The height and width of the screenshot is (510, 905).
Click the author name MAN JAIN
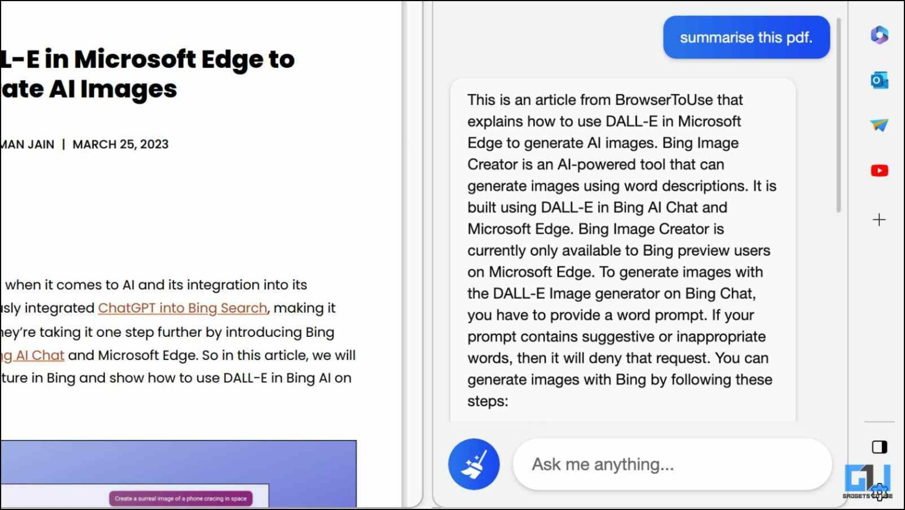[x=27, y=144]
